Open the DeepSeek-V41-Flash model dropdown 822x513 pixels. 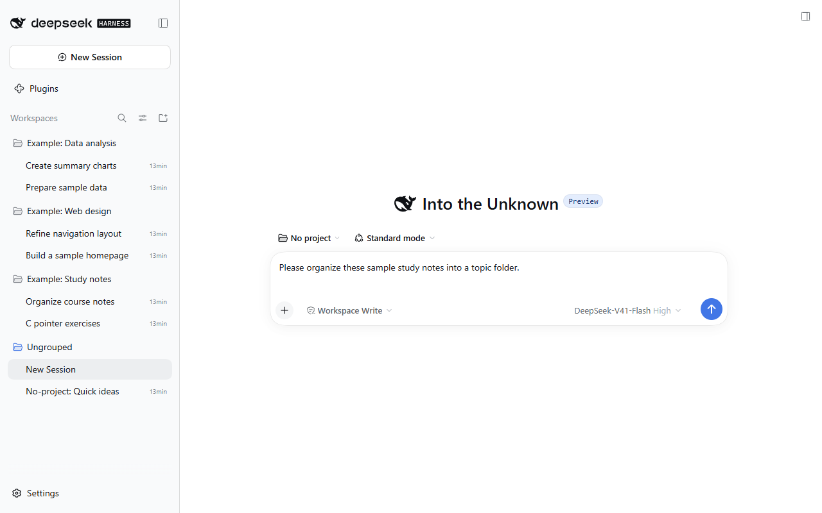click(627, 310)
